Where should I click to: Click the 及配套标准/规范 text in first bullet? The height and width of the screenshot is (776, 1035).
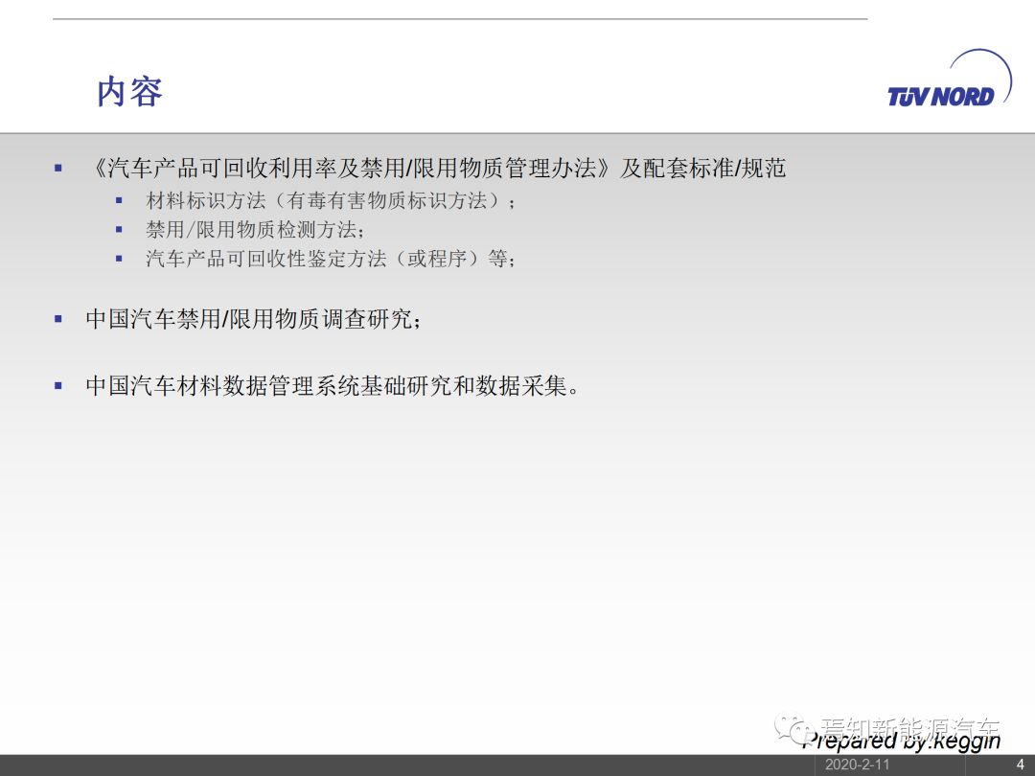pos(702,169)
